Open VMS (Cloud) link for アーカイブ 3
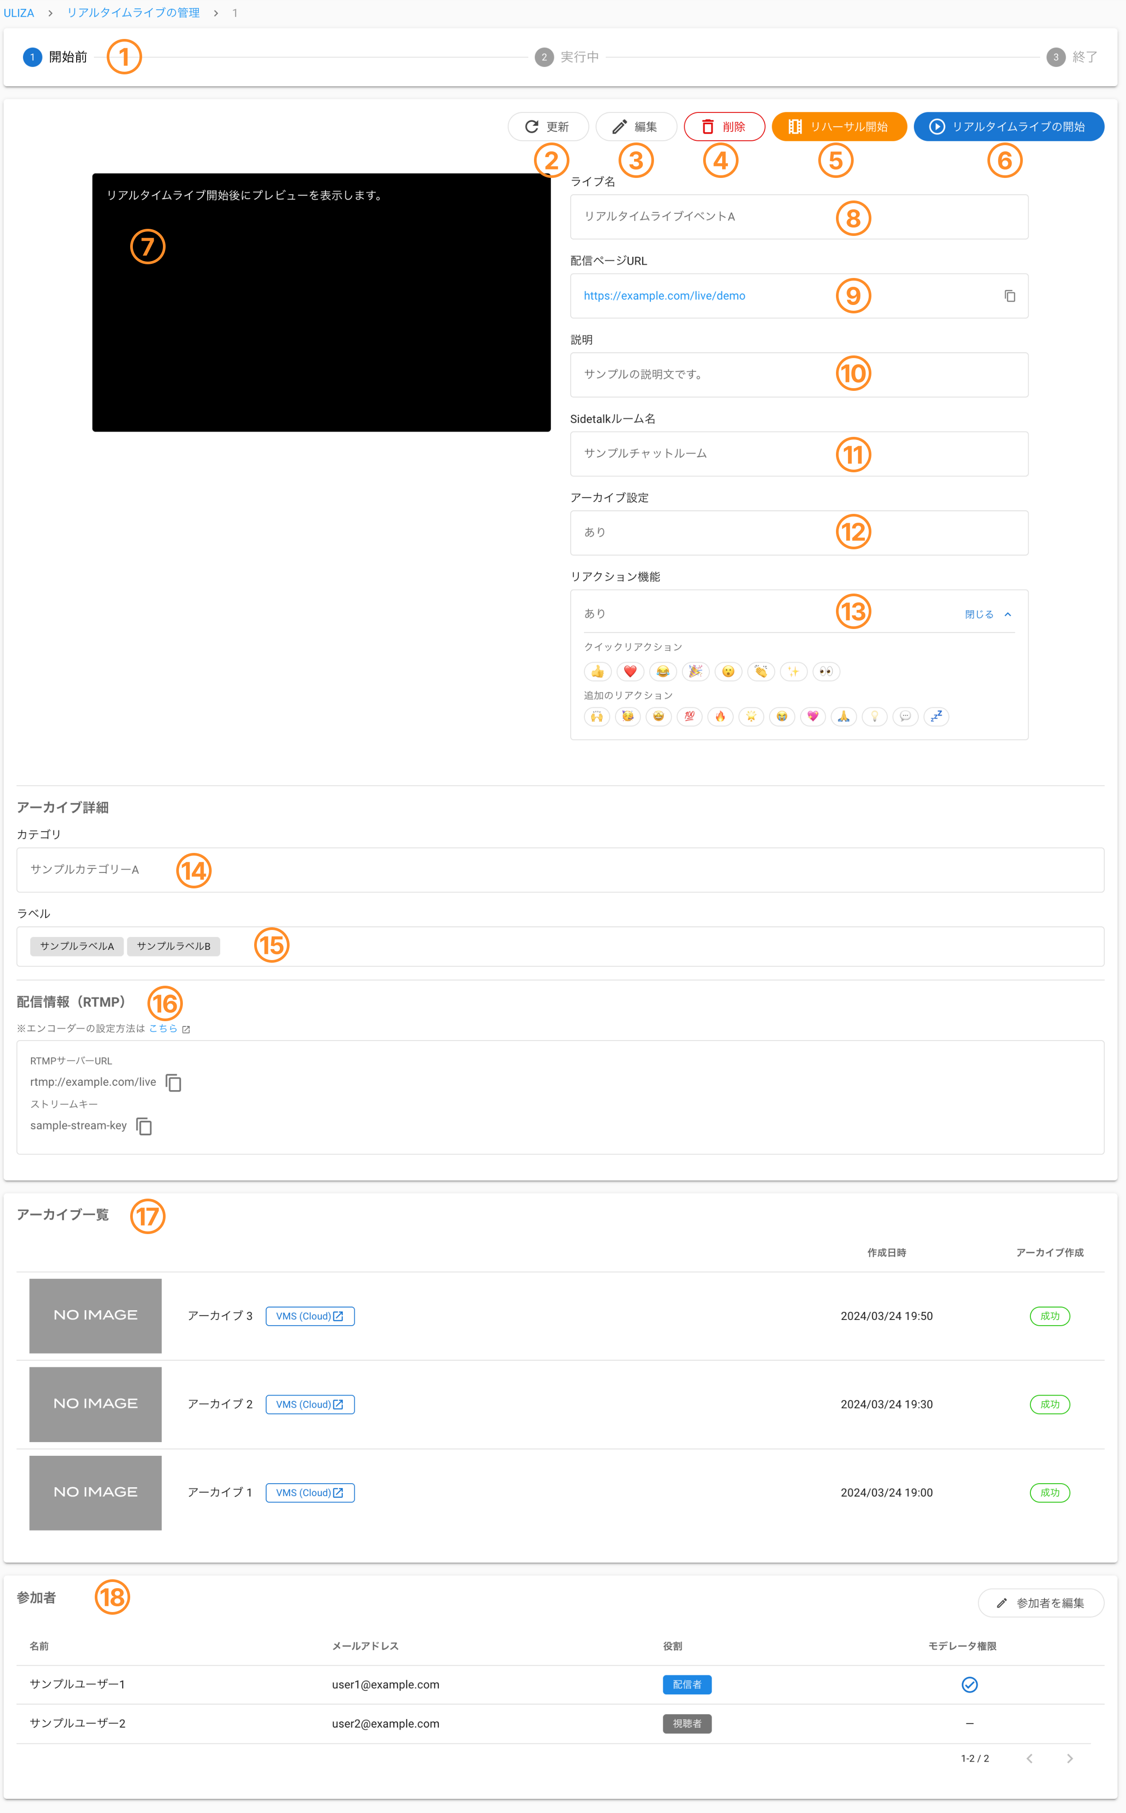 310,1316
